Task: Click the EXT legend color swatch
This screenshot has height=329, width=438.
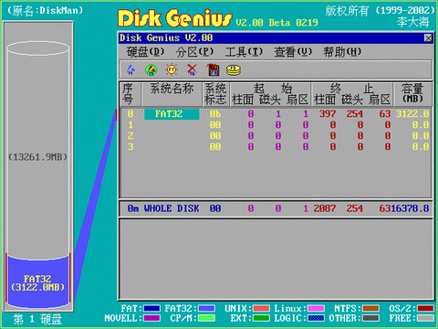Action: click(x=261, y=318)
